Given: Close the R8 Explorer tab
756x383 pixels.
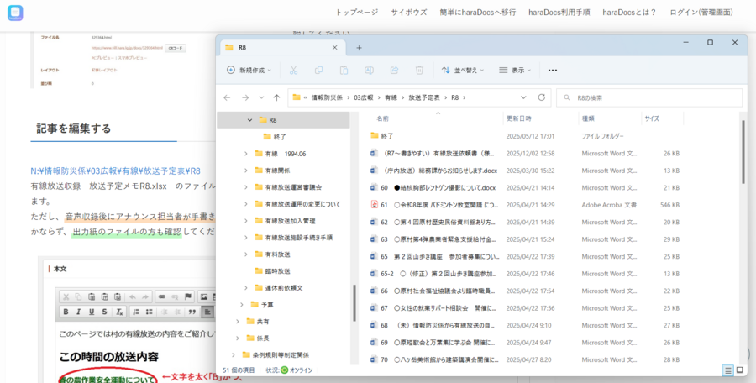Looking at the screenshot, I should (x=335, y=48).
